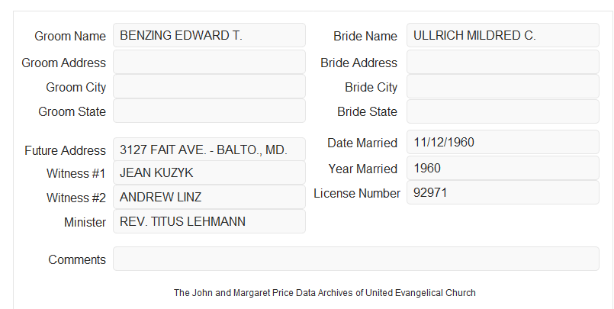This screenshot has width=614, height=309.
Task: Click the Bride State field
Action: click(503, 111)
